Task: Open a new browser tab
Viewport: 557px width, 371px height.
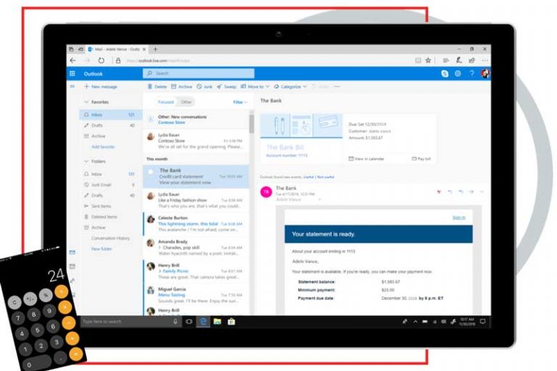Action: click(x=155, y=49)
